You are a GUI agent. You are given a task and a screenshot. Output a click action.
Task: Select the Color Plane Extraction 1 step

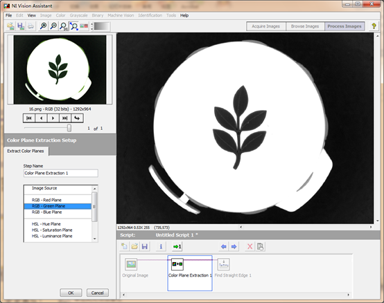pyautogui.click(x=190, y=273)
